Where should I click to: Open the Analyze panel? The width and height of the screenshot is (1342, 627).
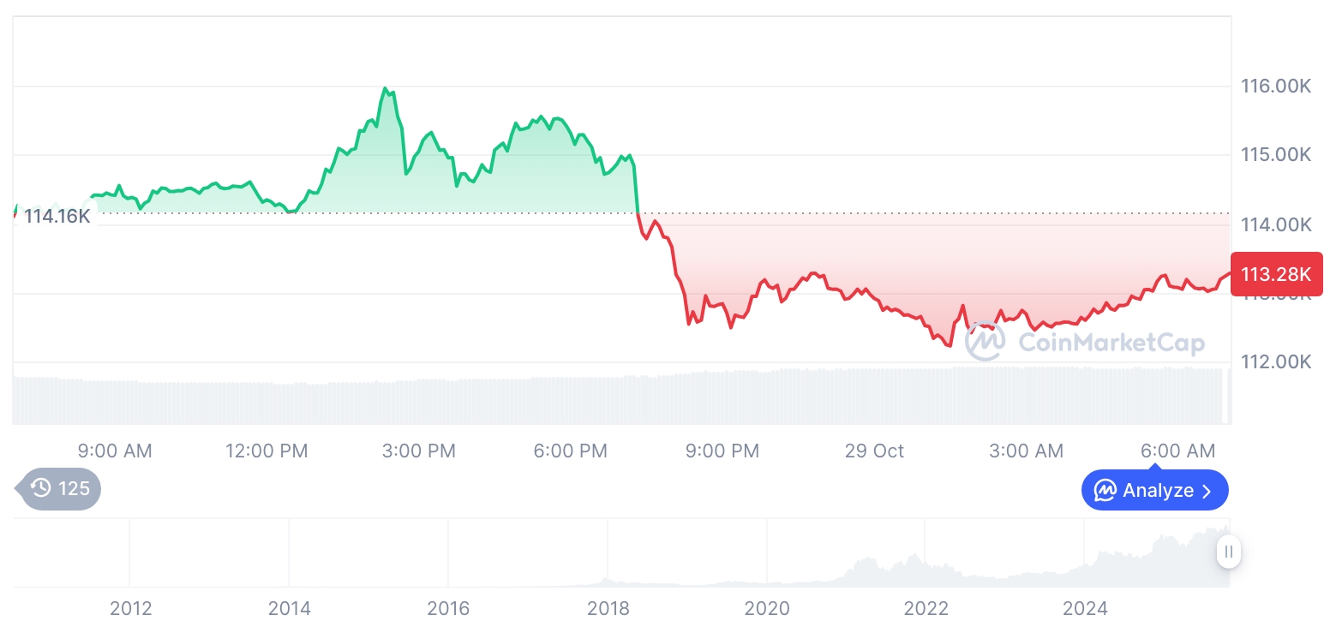pyautogui.click(x=1154, y=491)
